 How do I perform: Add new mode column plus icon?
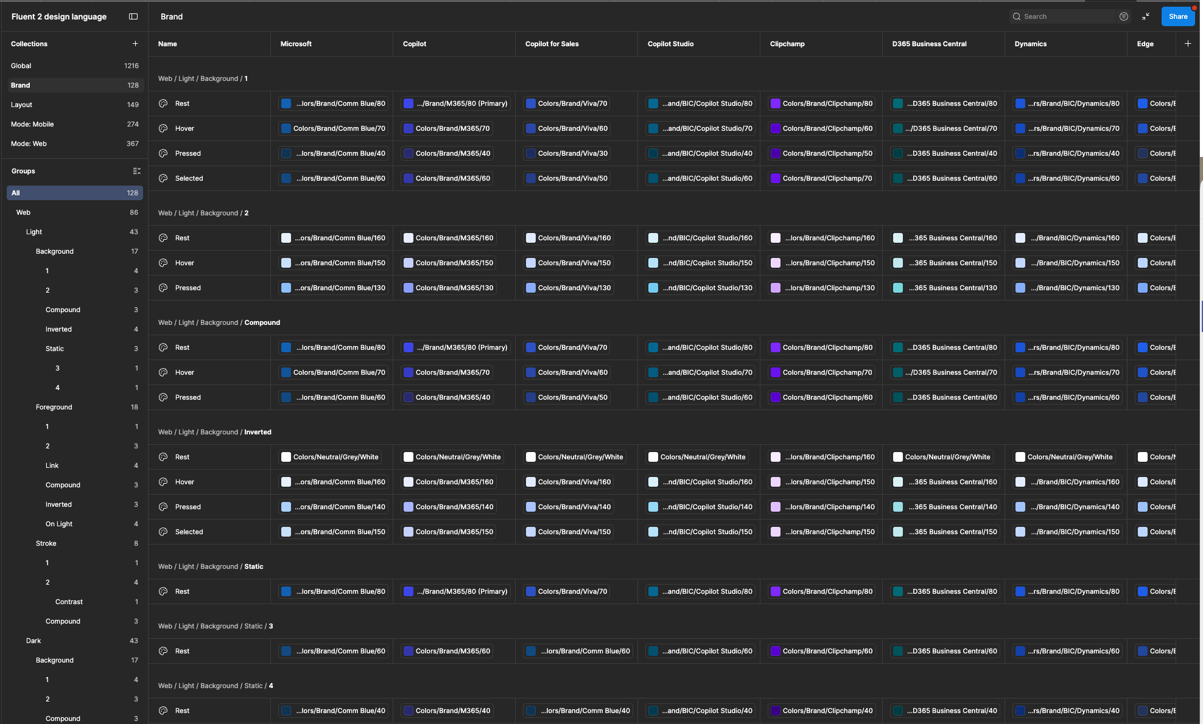(1188, 44)
